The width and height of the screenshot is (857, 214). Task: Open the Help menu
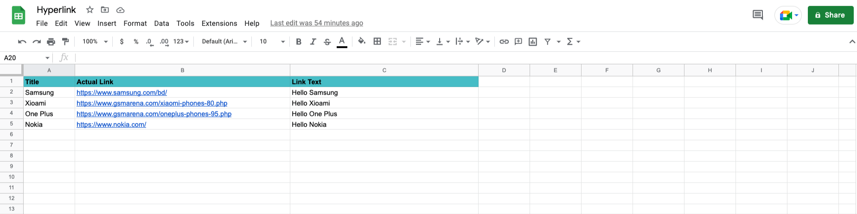252,23
